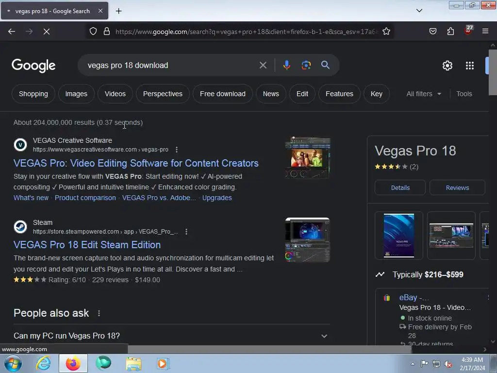The width and height of the screenshot is (497, 373).
Task: Open the Firefox application hamburger menu
Action: pos(485,32)
